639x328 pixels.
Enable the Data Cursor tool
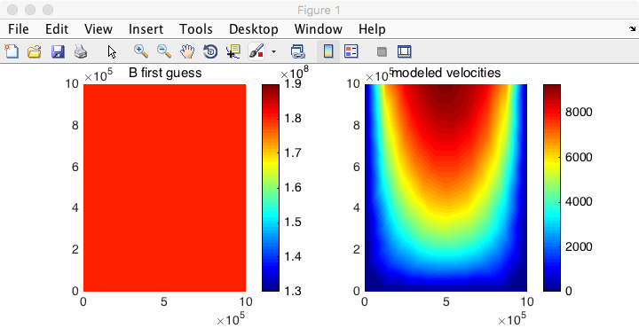[x=233, y=51]
